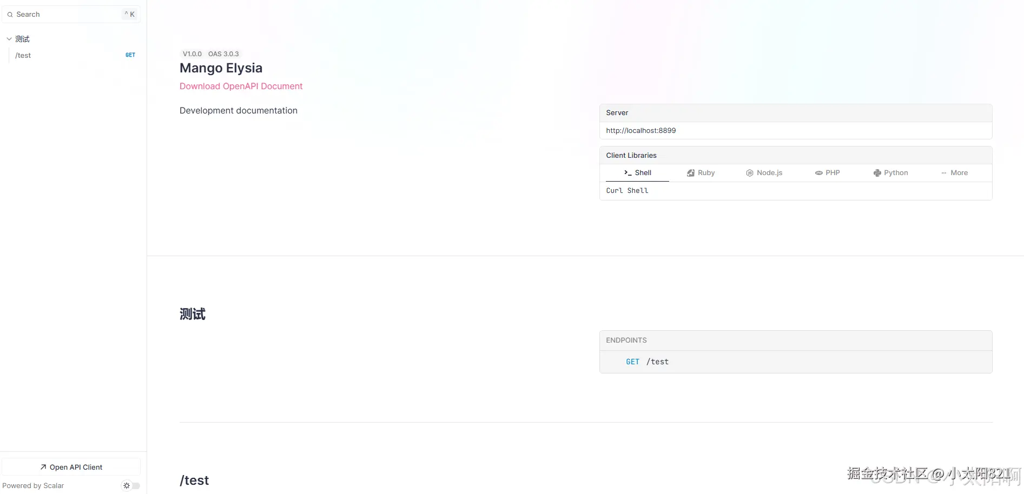This screenshot has height=494, width=1024.
Task: Click the Development documentation description
Action: pos(239,111)
